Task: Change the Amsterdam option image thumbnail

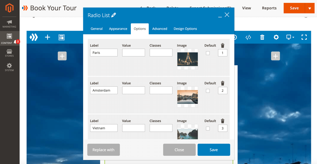Action: point(188,97)
